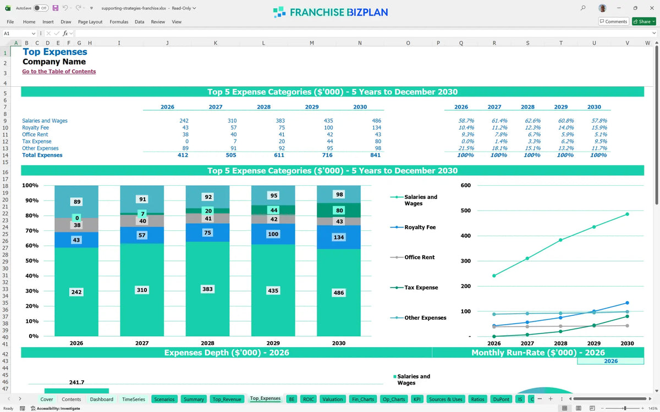Switch to the Cover sheet tab

[x=47, y=399]
